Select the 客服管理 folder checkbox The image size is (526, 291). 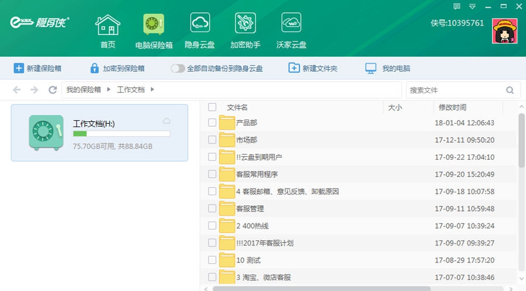pyautogui.click(x=212, y=208)
